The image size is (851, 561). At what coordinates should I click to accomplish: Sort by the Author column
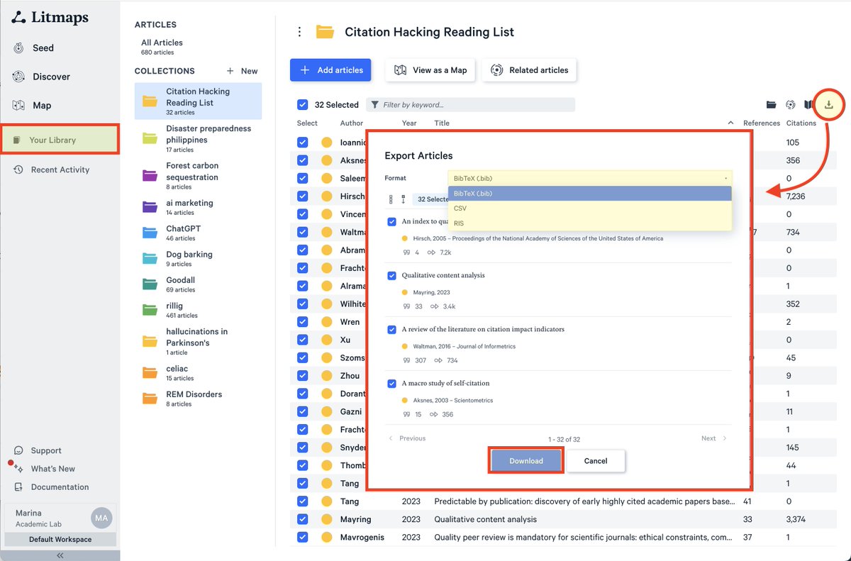click(x=352, y=123)
